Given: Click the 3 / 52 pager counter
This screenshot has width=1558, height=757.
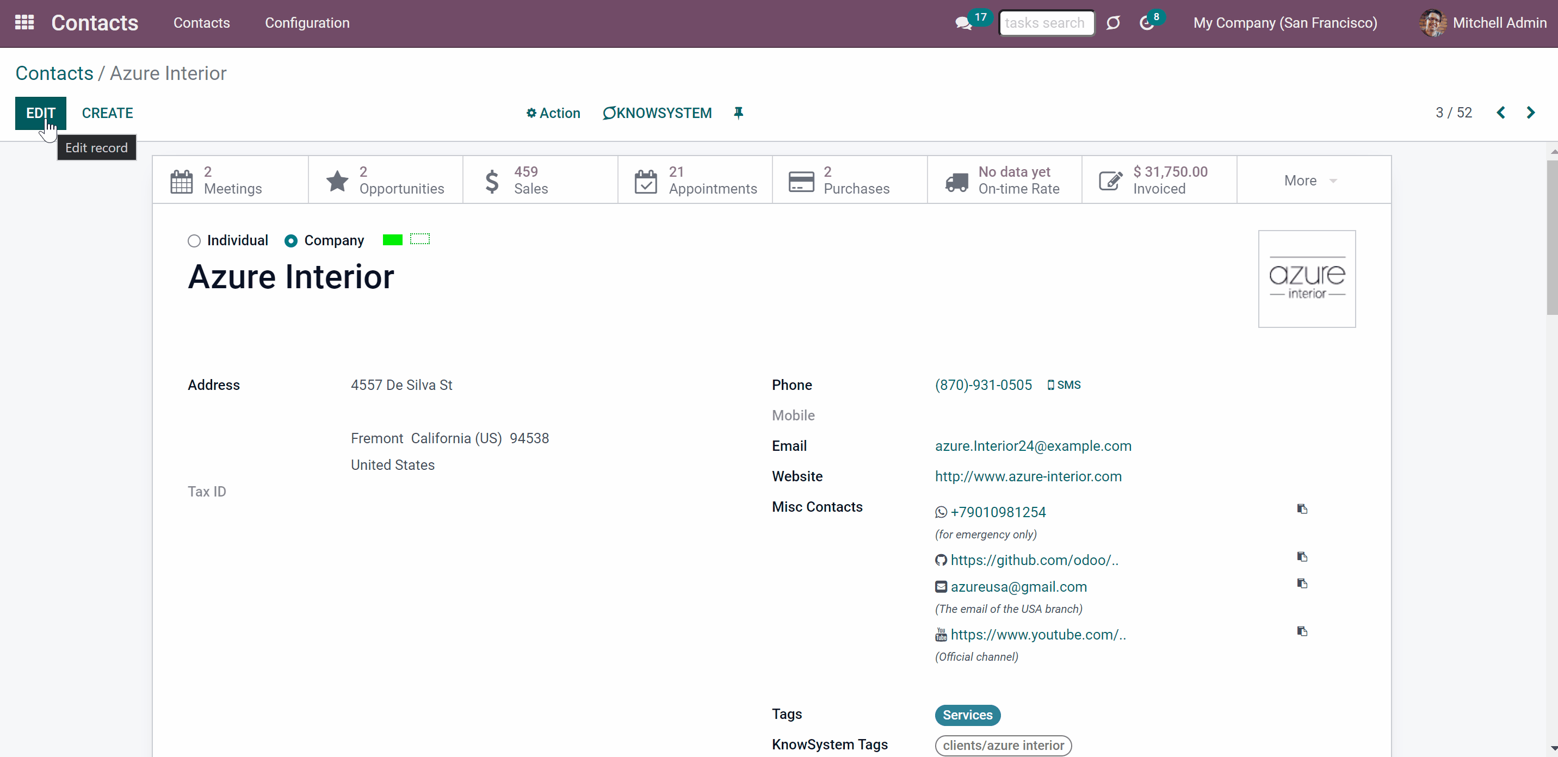Looking at the screenshot, I should [x=1454, y=113].
